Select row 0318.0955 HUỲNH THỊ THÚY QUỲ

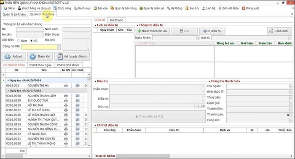click(x=46, y=120)
